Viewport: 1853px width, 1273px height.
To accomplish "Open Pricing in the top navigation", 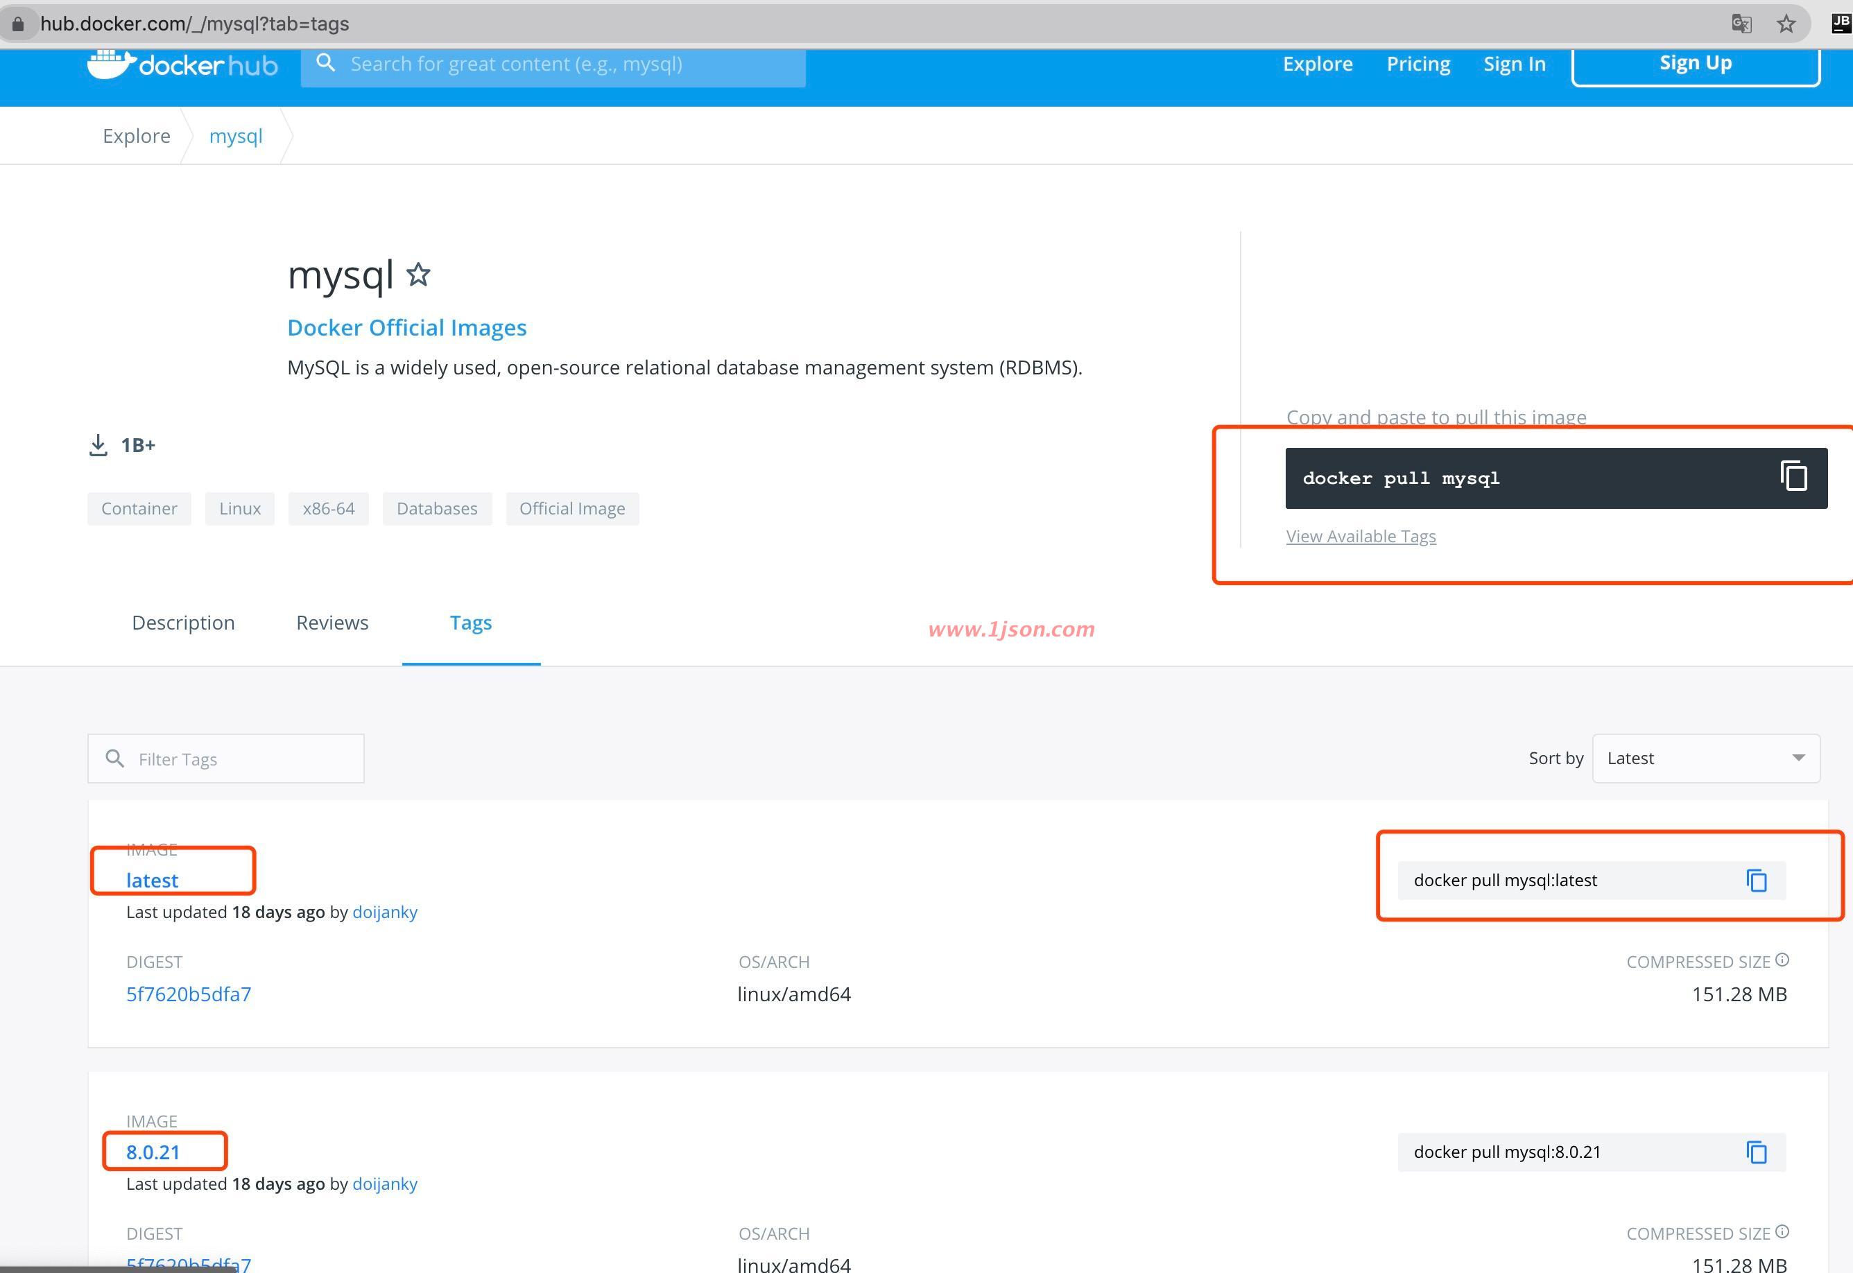I will coord(1418,64).
